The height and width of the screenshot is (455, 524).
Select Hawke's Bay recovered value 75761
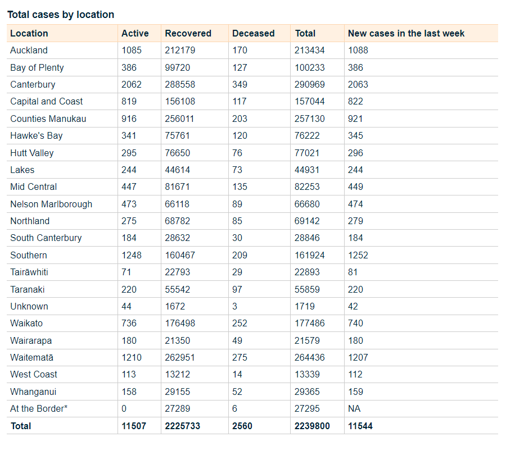[178, 135]
